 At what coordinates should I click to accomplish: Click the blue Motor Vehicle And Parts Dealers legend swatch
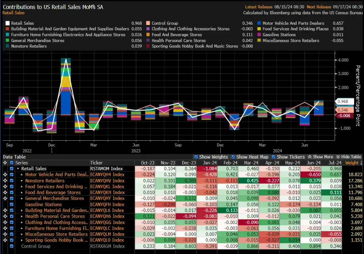coord(259,23)
